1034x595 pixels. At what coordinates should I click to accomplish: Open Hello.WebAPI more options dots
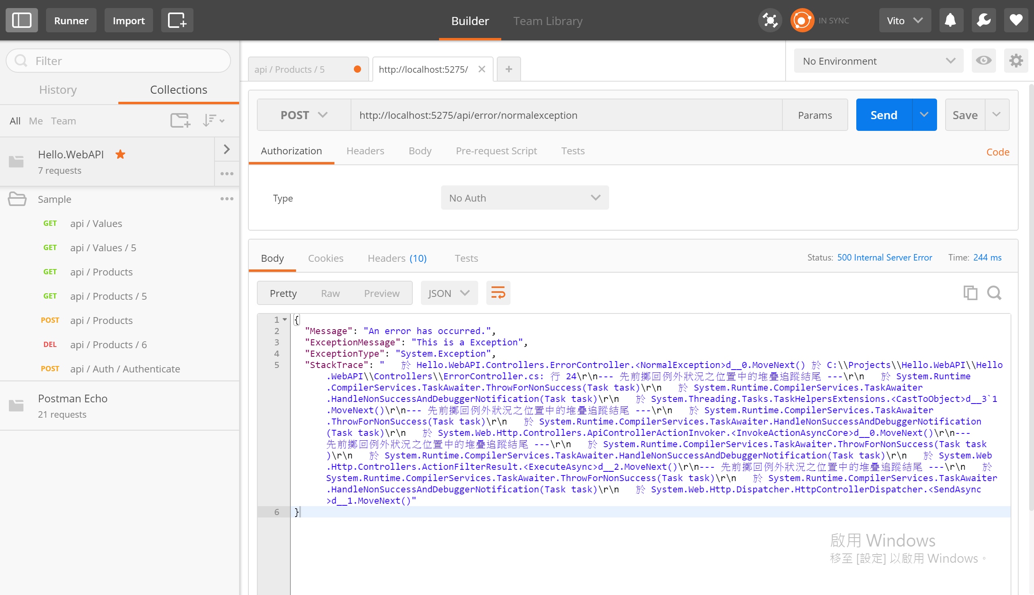pos(227,174)
